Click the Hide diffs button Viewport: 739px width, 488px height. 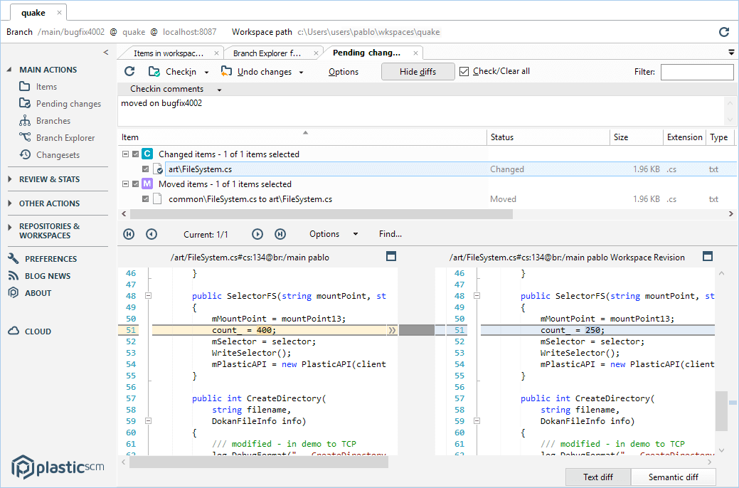coord(418,71)
